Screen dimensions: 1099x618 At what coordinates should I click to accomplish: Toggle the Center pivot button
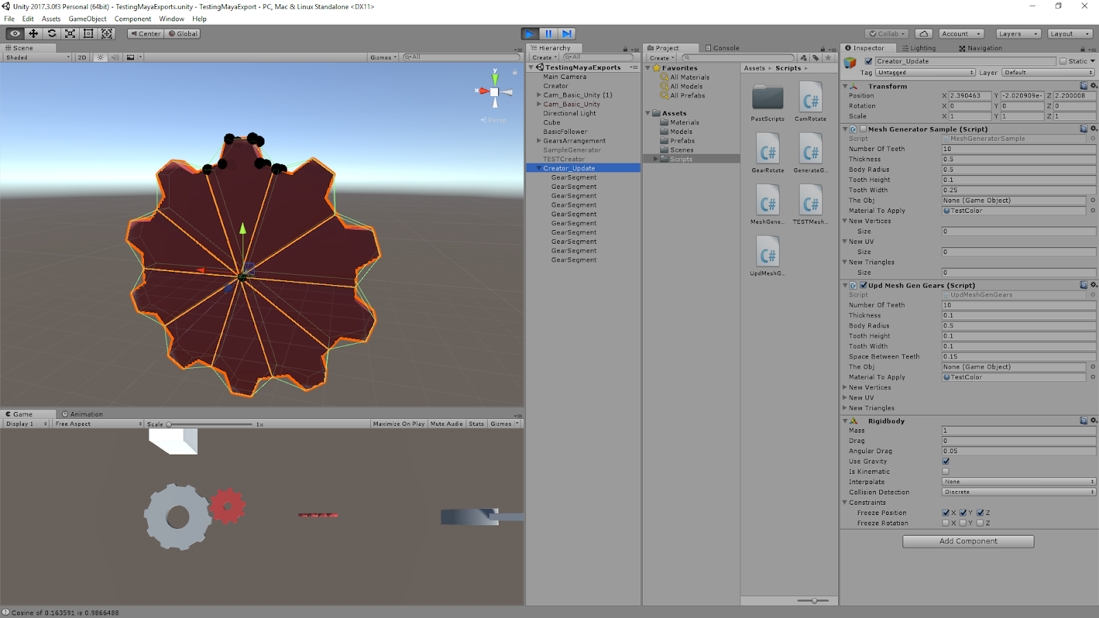click(x=146, y=34)
